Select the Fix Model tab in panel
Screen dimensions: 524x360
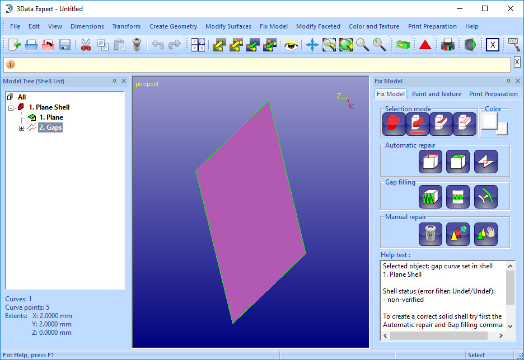391,94
